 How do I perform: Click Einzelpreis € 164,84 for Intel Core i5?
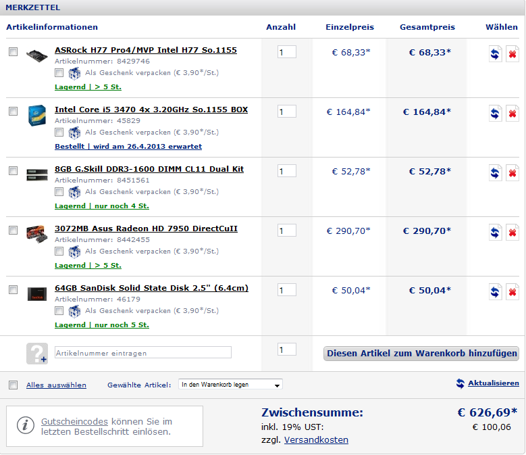348,112
